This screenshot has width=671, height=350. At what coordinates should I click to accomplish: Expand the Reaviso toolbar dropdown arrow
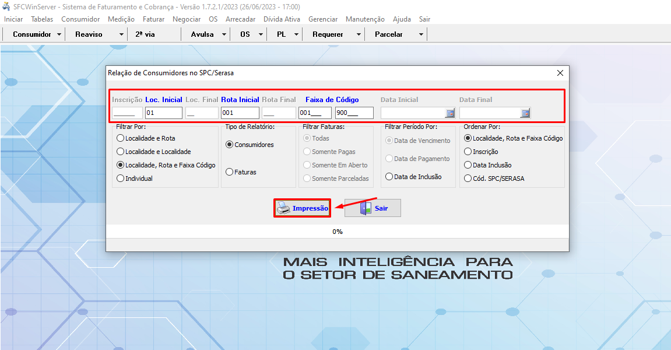pyautogui.click(x=121, y=34)
